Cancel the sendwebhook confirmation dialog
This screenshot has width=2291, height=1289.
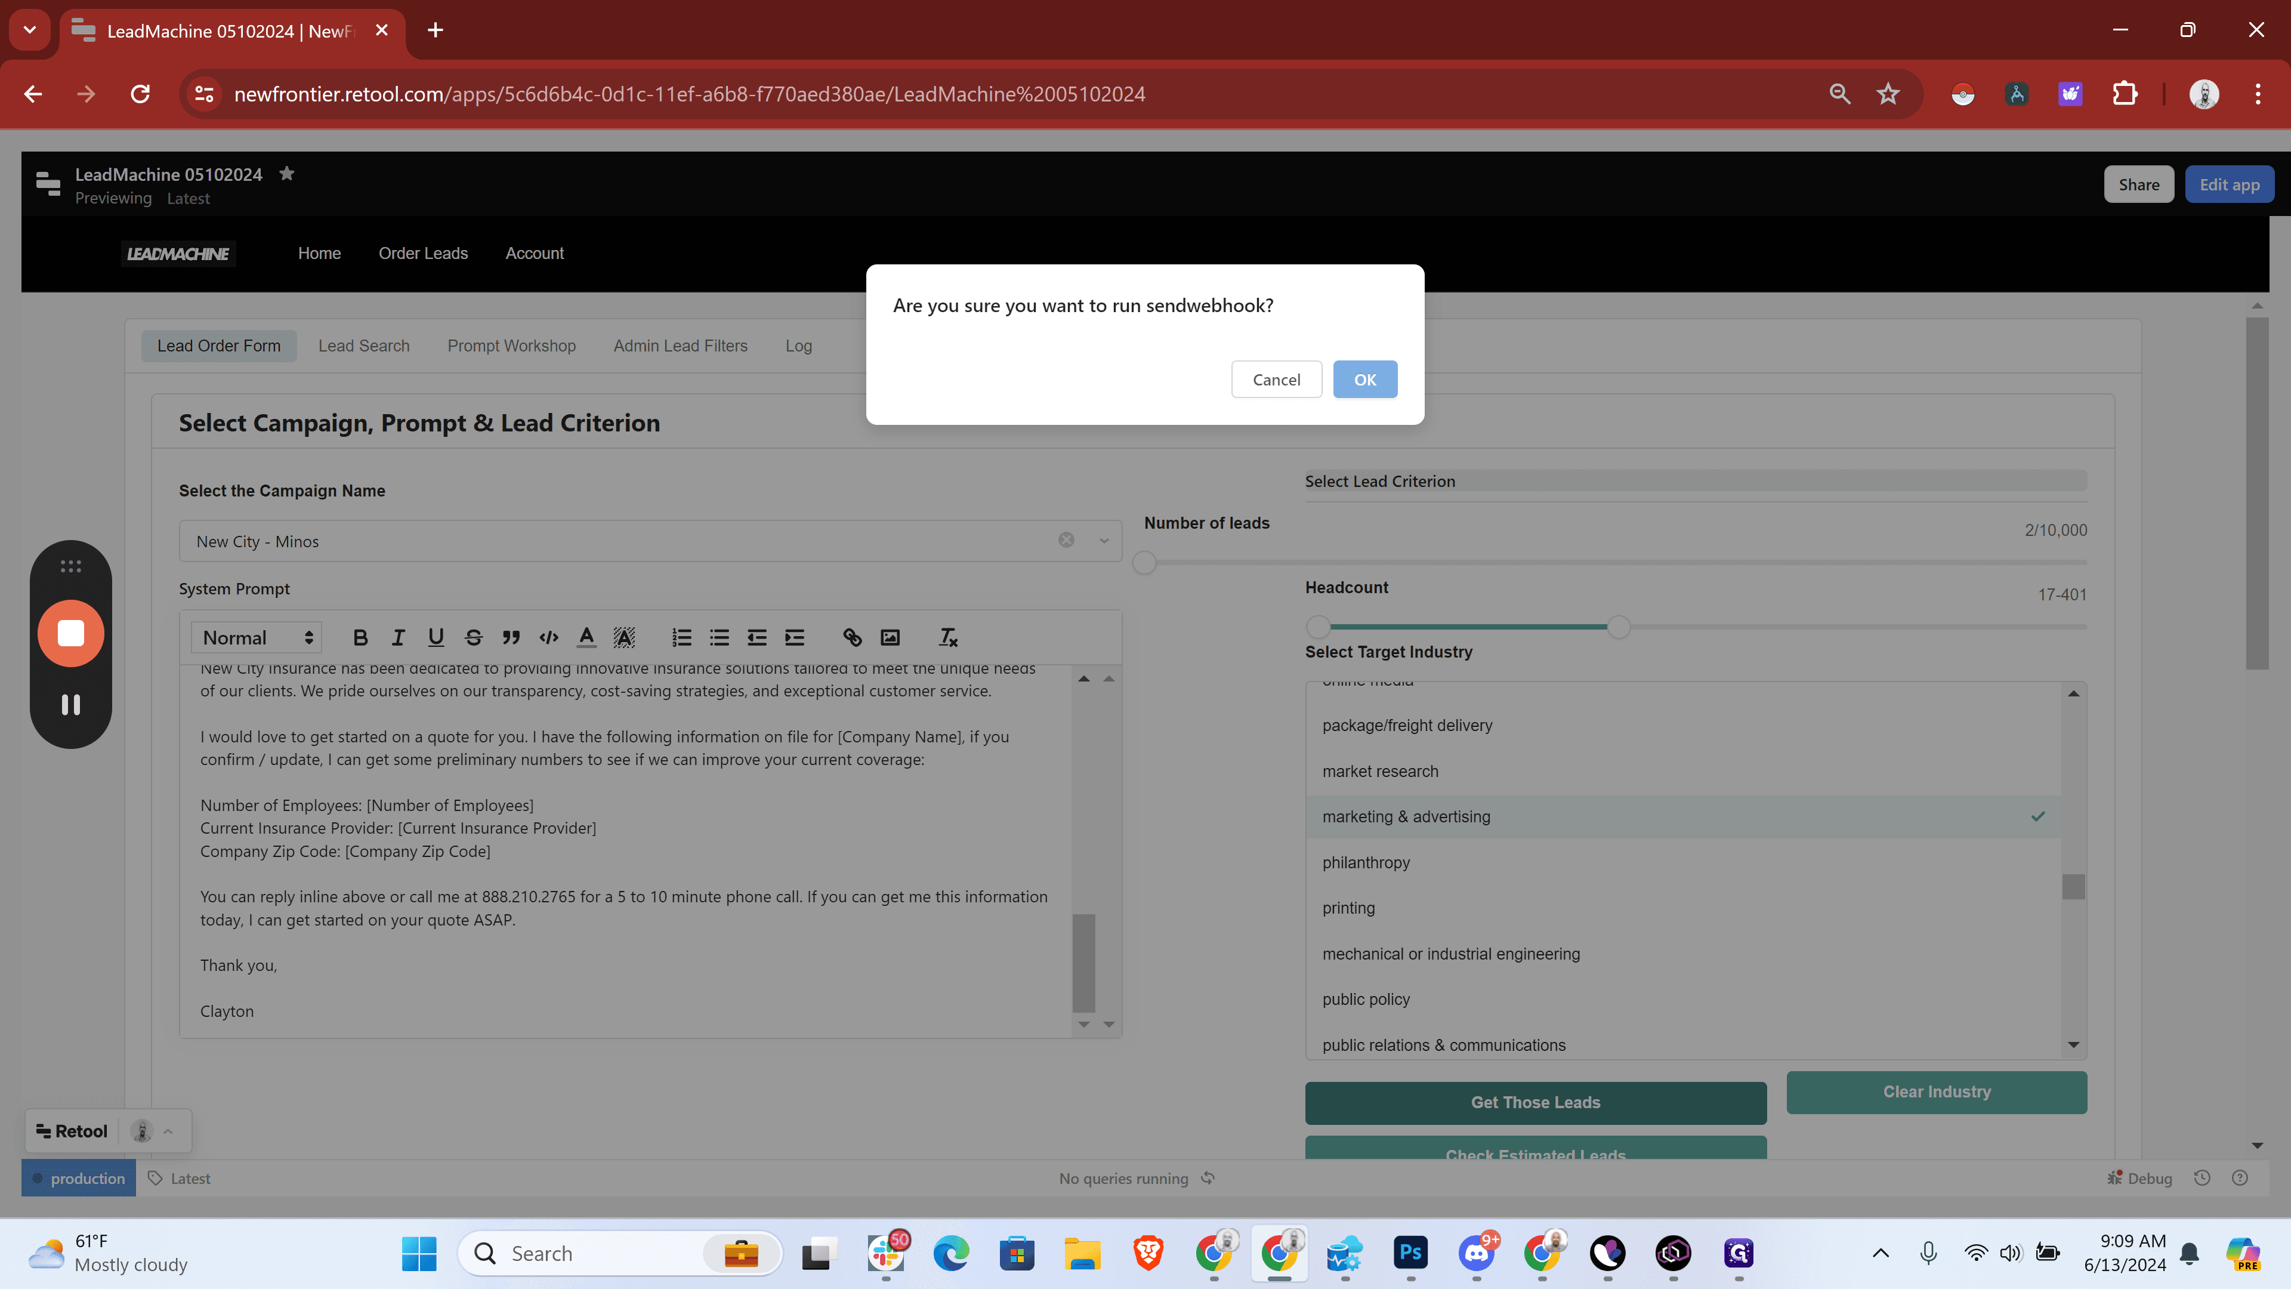click(1276, 380)
